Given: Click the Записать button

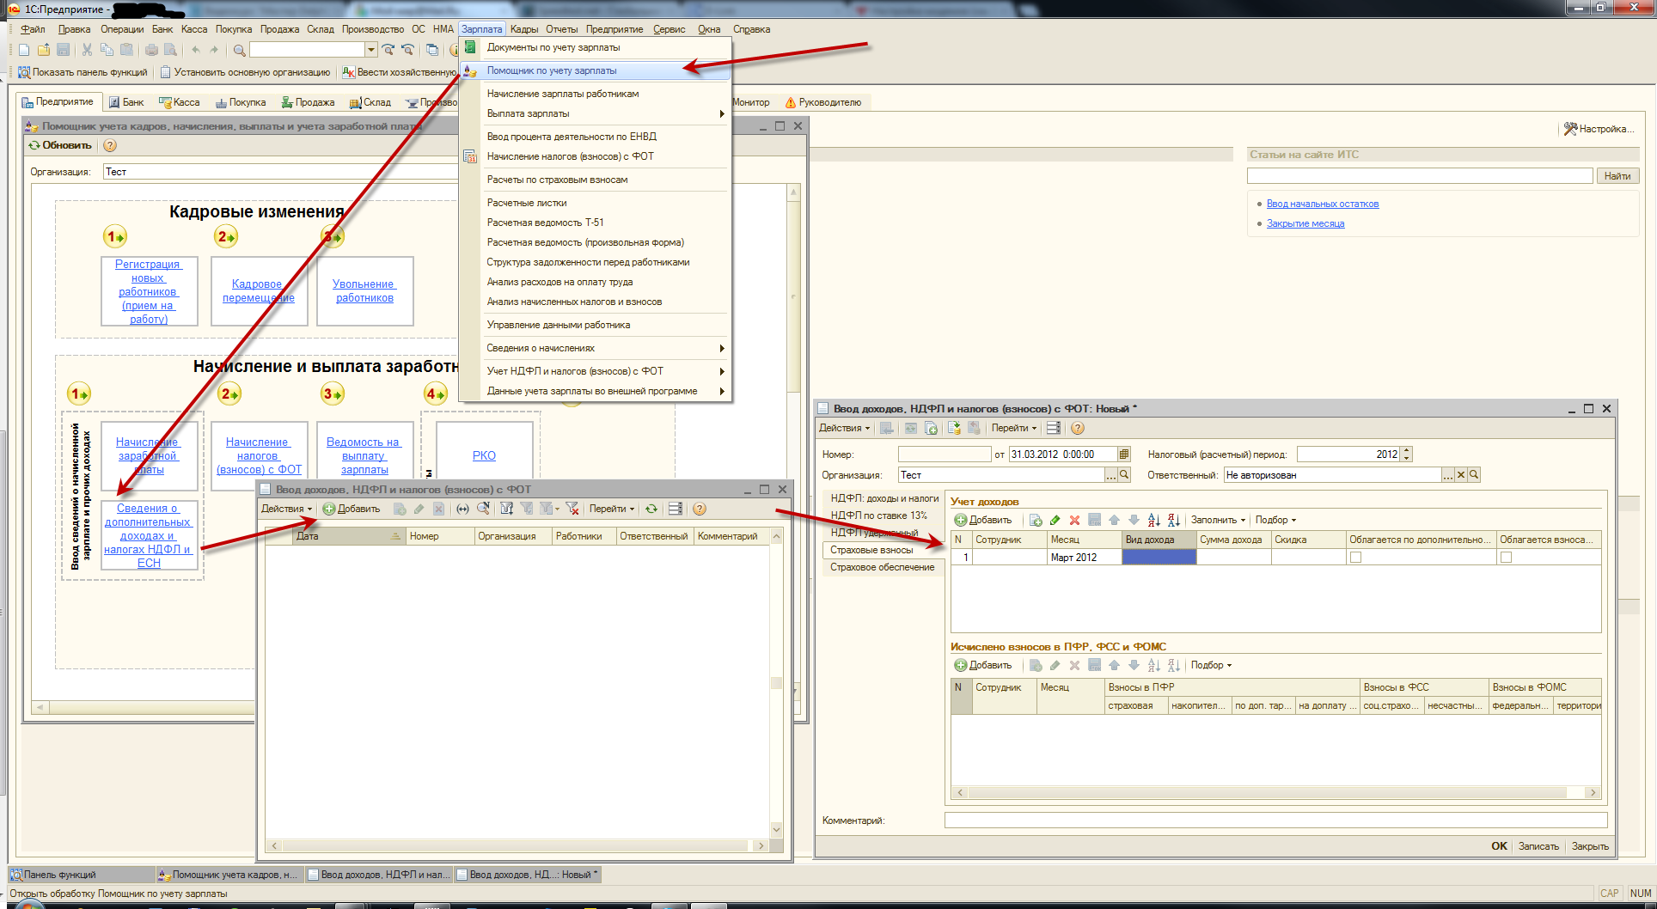Looking at the screenshot, I should [1538, 846].
